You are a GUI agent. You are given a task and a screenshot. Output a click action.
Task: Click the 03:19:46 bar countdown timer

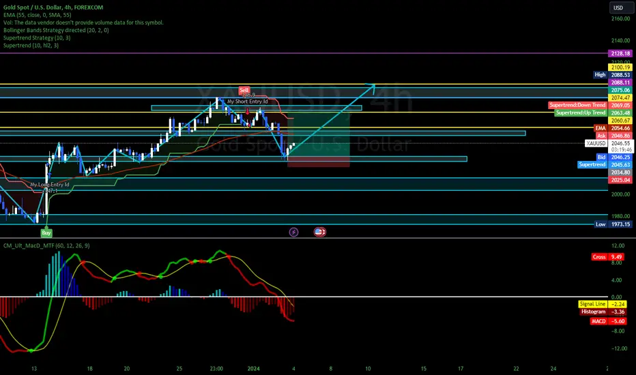click(x=621, y=150)
